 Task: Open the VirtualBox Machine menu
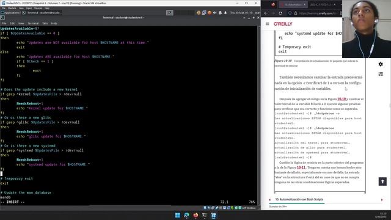tap(12, 8)
